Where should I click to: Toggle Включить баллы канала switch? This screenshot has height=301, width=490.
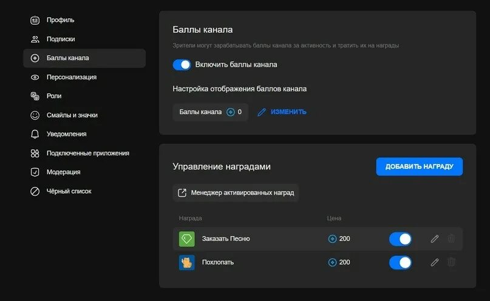pyautogui.click(x=182, y=65)
